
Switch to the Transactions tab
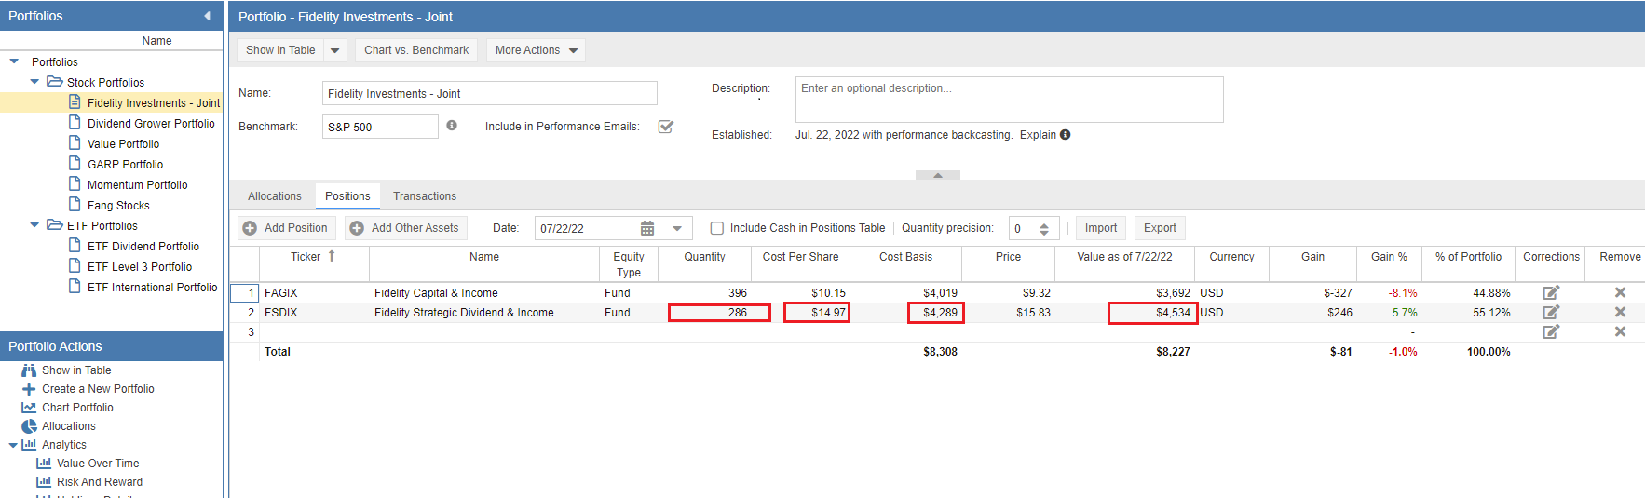[x=425, y=196]
